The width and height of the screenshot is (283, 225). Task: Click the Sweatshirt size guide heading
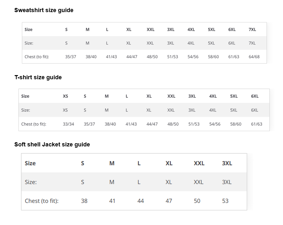(x=44, y=10)
